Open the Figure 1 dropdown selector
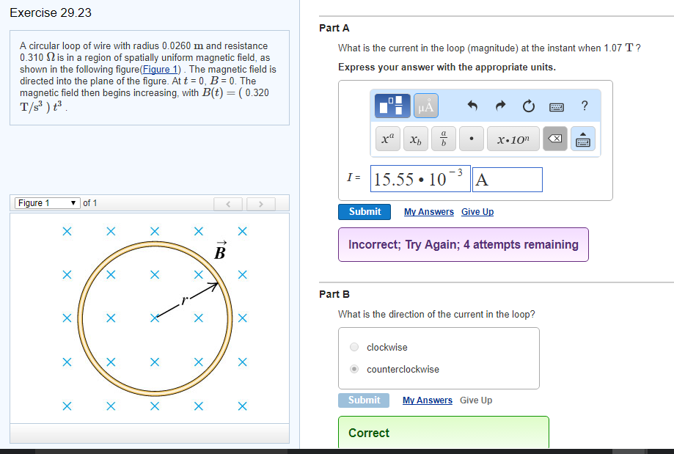 [x=47, y=203]
